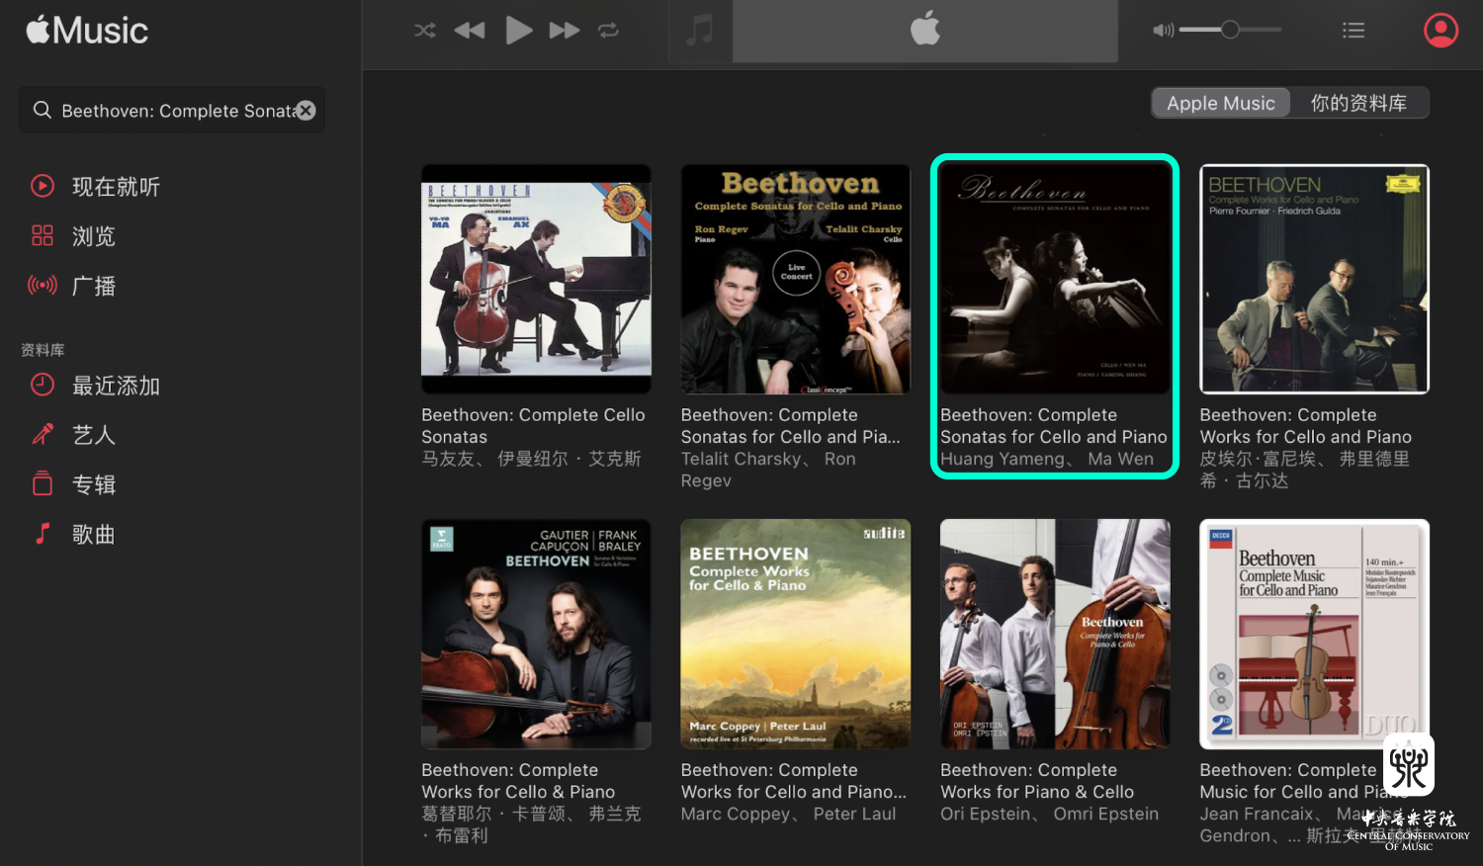The image size is (1483, 866).
Task: Open the playing next queue list
Action: click(1353, 31)
